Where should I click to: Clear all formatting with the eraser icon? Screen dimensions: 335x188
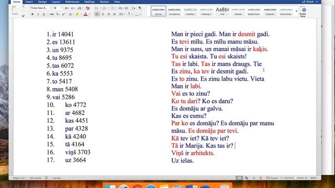(x=87, y=8)
